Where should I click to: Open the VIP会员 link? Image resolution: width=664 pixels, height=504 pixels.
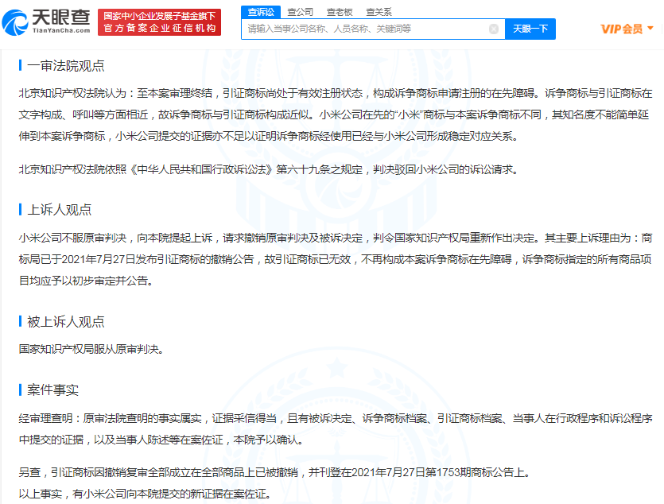(621, 29)
